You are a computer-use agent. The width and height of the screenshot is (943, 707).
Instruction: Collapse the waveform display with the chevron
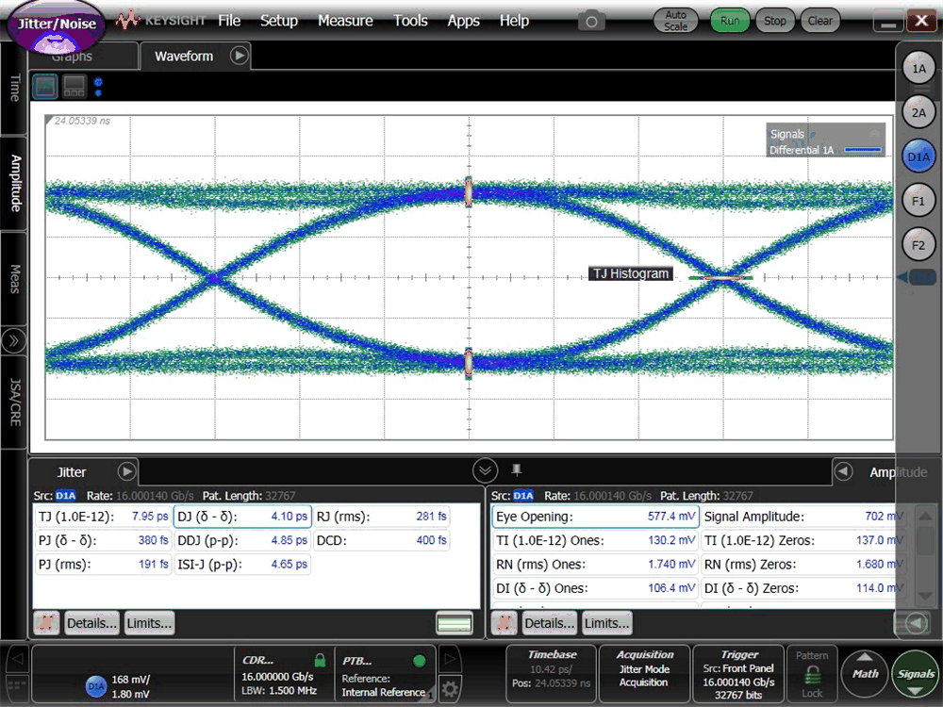click(485, 469)
